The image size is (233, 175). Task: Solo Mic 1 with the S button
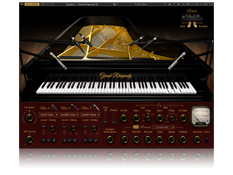click(43, 141)
